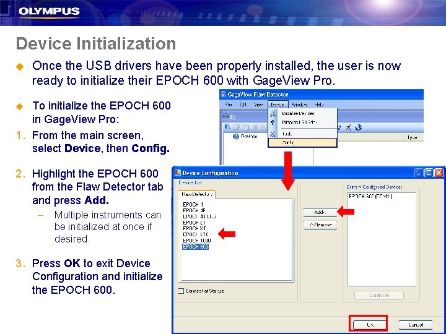Click the Device Configuration title bar icon
The width and height of the screenshot is (446, 334).
[178, 173]
